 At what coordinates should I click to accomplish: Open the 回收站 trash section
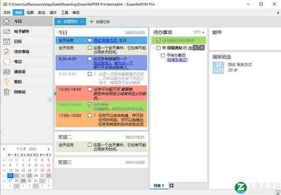pyautogui.click(x=26, y=92)
